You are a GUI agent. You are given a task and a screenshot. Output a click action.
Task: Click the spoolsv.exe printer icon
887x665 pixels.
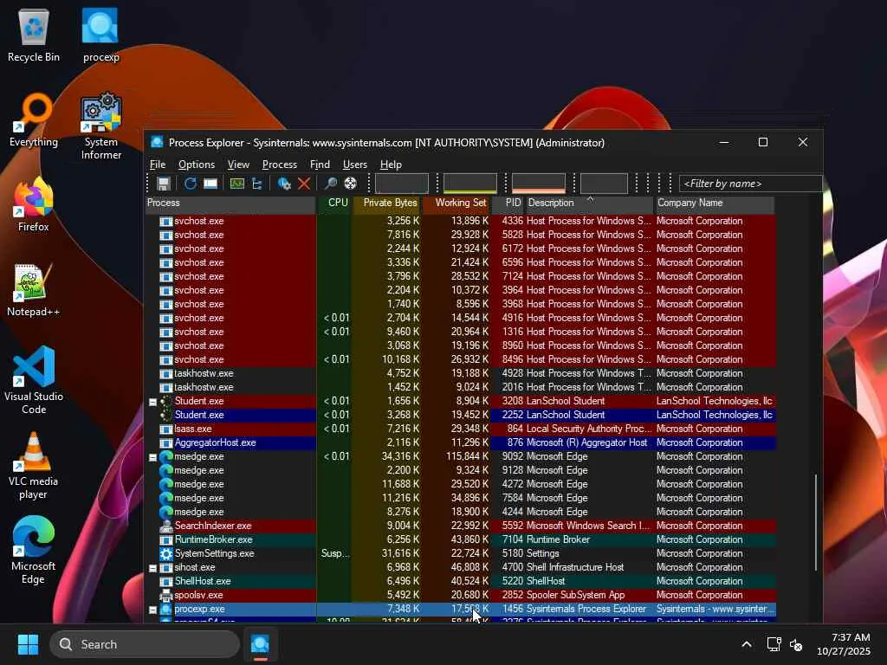tap(165, 595)
